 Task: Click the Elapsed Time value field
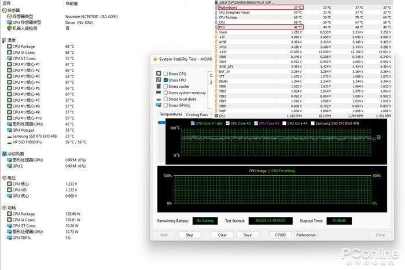pos(339,221)
